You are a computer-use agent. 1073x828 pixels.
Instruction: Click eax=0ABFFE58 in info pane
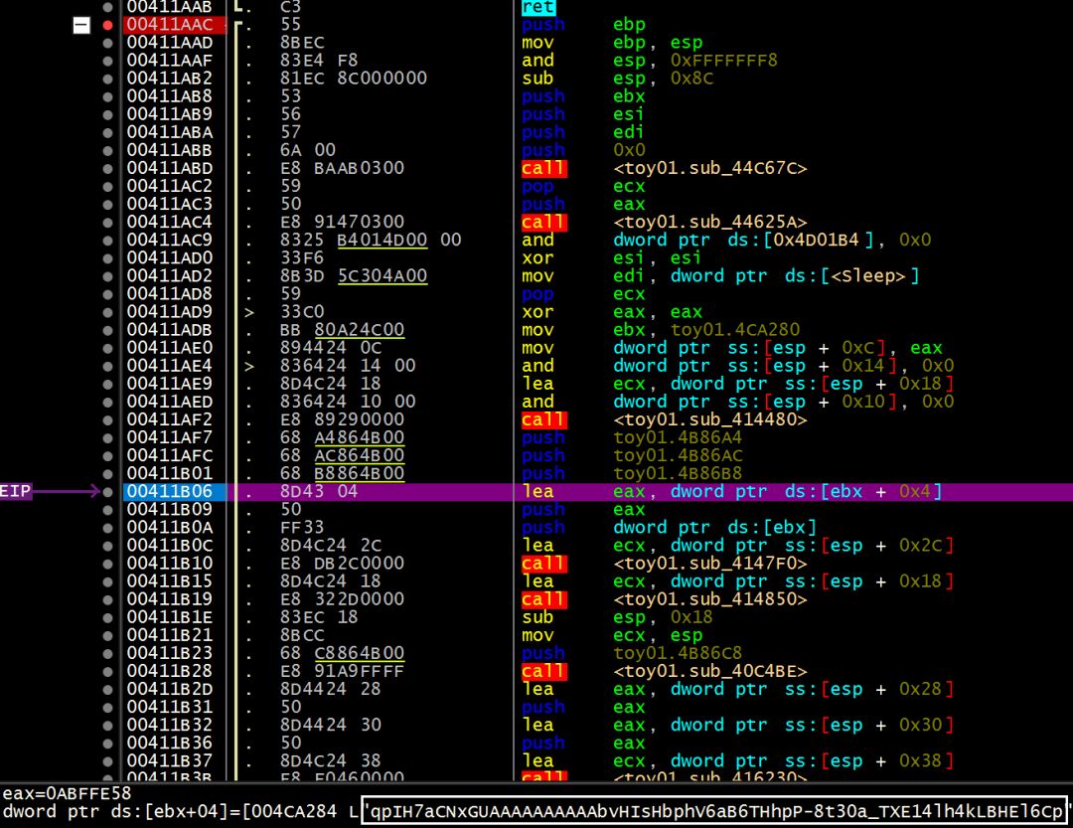(x=68, y=794)
